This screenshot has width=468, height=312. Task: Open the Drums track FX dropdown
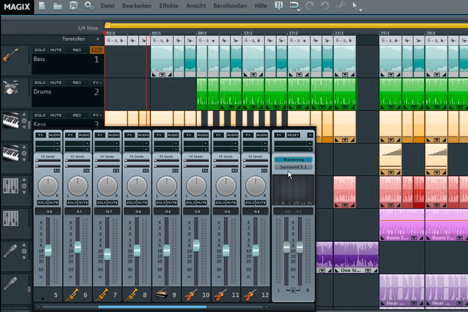(97, 82)
